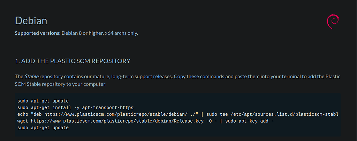Click the last "sudo apt-get update" line
The image size is (357, 141).
tap(43, 128)
